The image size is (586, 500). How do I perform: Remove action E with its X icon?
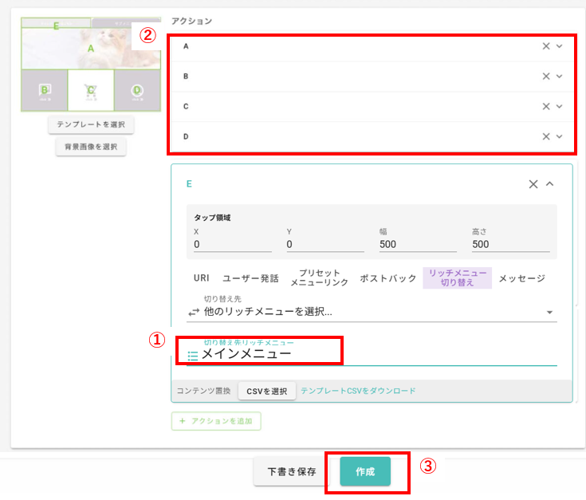pyautogui.click(x=533, y=184)
